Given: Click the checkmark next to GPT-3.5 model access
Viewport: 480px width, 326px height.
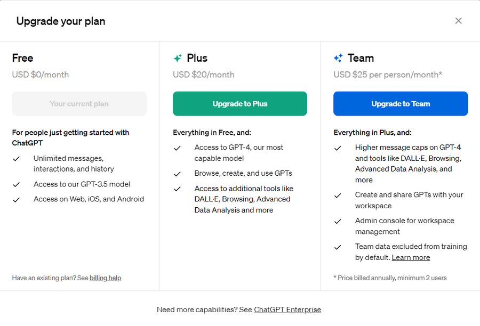Looking at the screenshot, I should click(17, 184).
